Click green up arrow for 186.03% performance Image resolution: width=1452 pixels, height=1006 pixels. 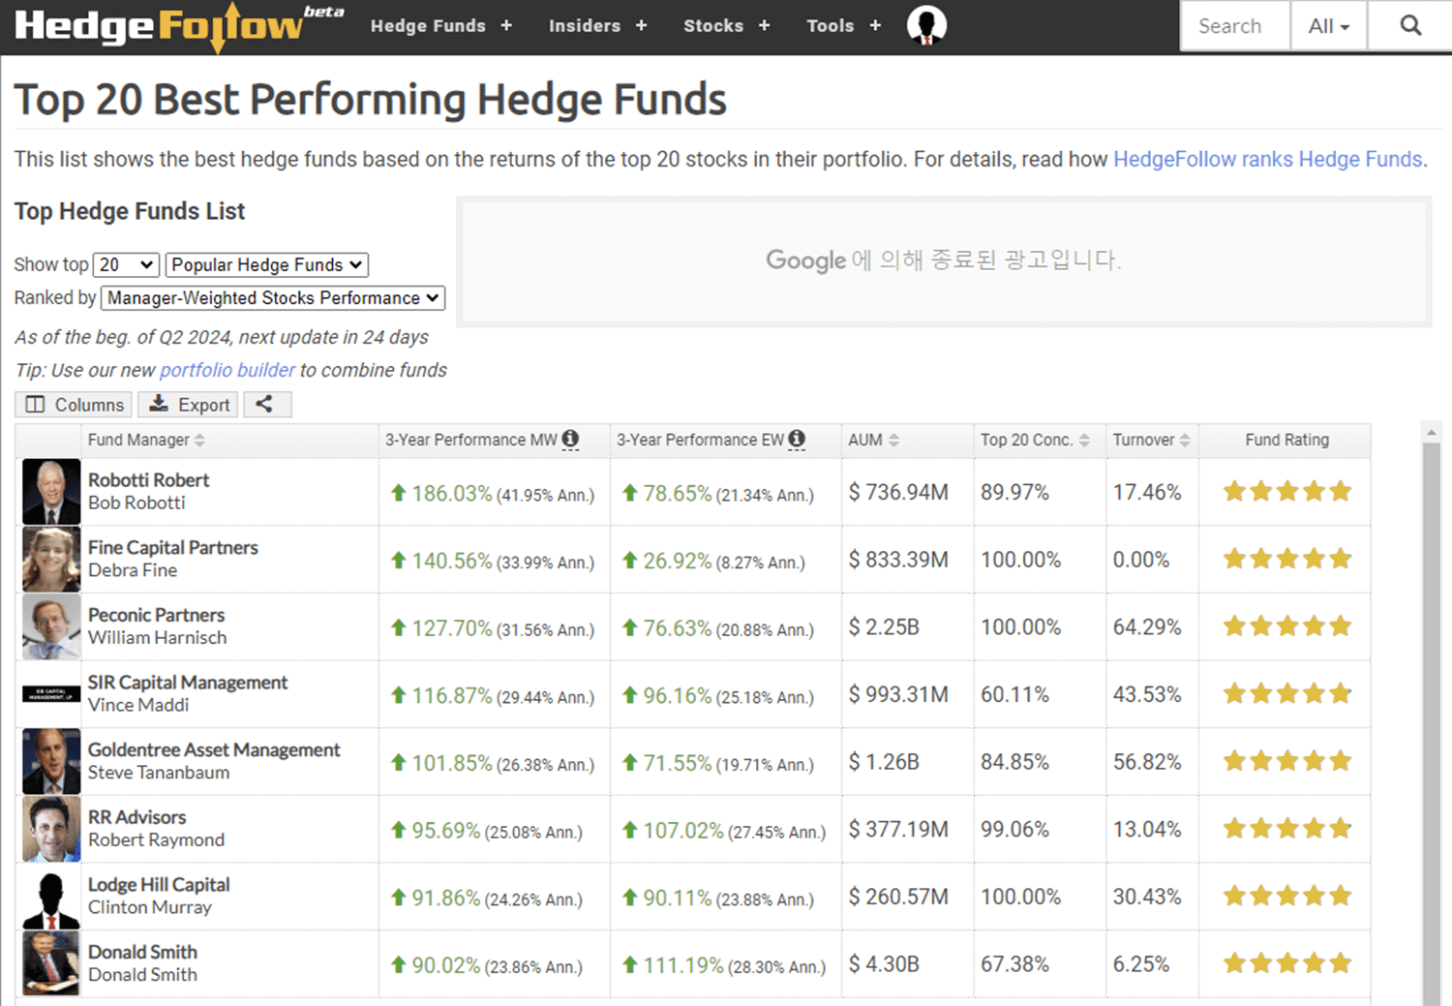pos(398,493)
